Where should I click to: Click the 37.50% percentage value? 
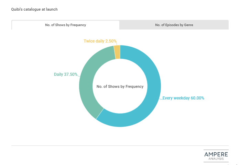click(71, 74)
